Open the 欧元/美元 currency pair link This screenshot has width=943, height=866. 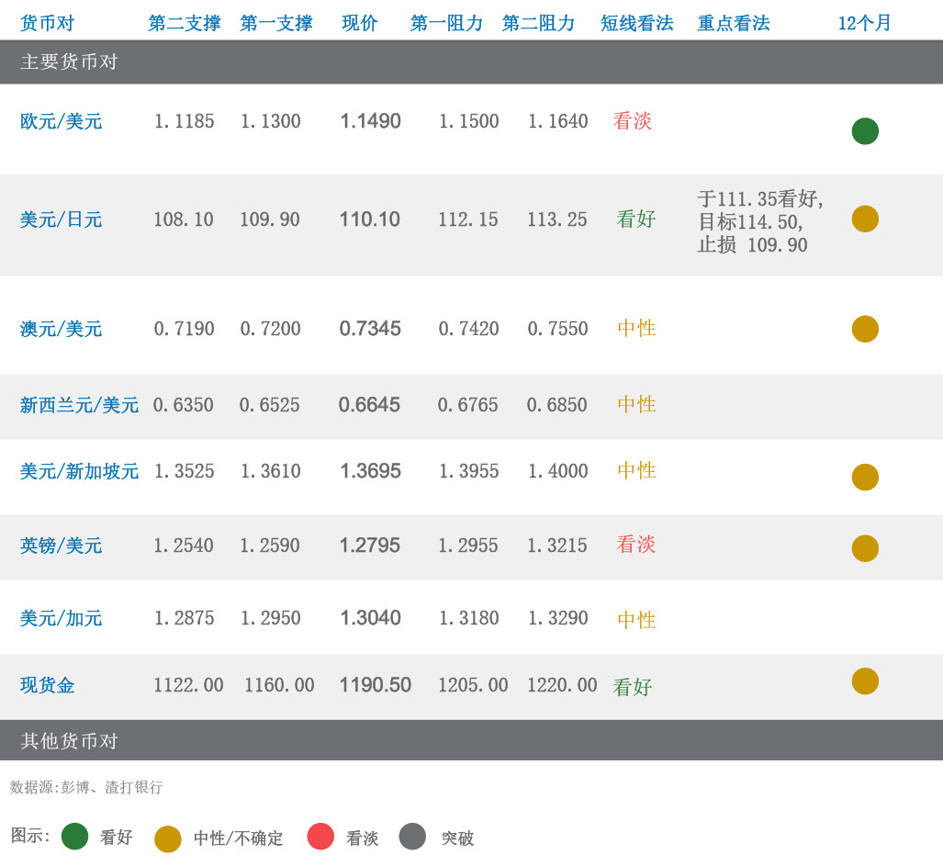pos(62,121)
